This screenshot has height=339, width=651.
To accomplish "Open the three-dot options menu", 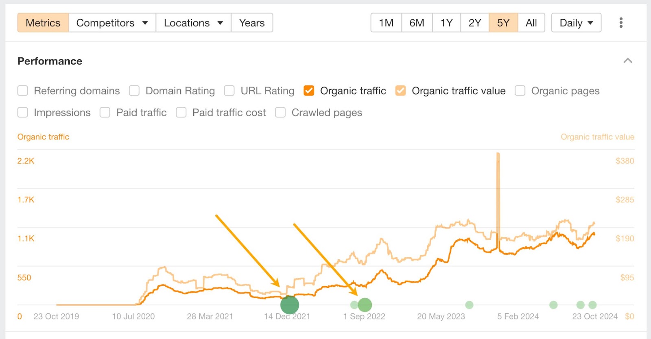I will [621, 22].
